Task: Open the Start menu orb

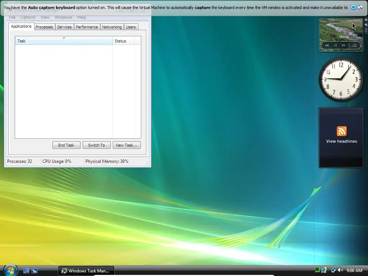Action: [10, 270]
